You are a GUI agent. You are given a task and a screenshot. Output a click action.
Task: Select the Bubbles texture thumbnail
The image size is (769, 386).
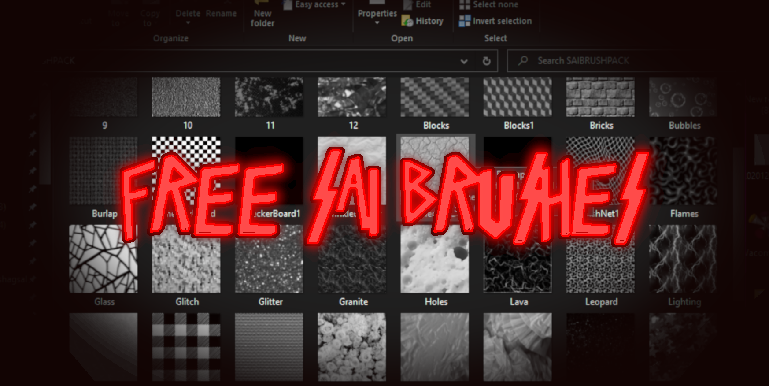point(683,97)
